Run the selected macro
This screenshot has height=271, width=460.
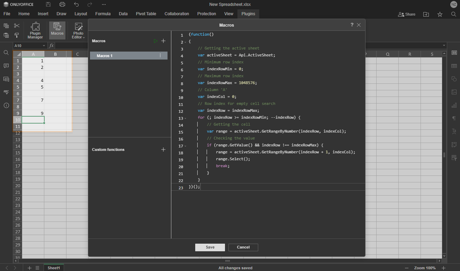tap(156, 41)
